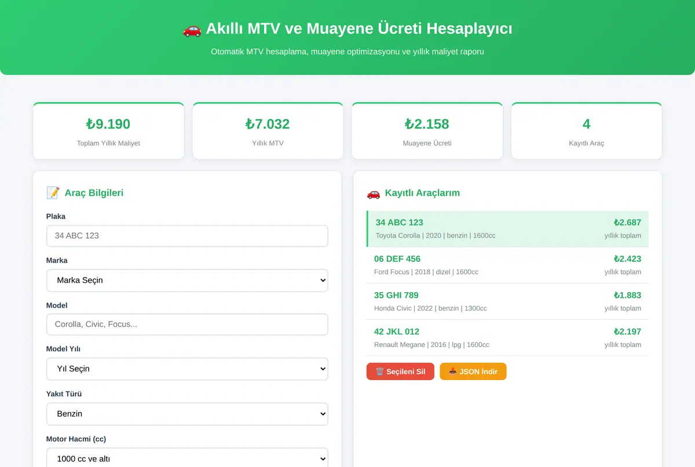Select vehicle row 06 DEF 456
The image size is (695, 467).
[x=507, y=265]
